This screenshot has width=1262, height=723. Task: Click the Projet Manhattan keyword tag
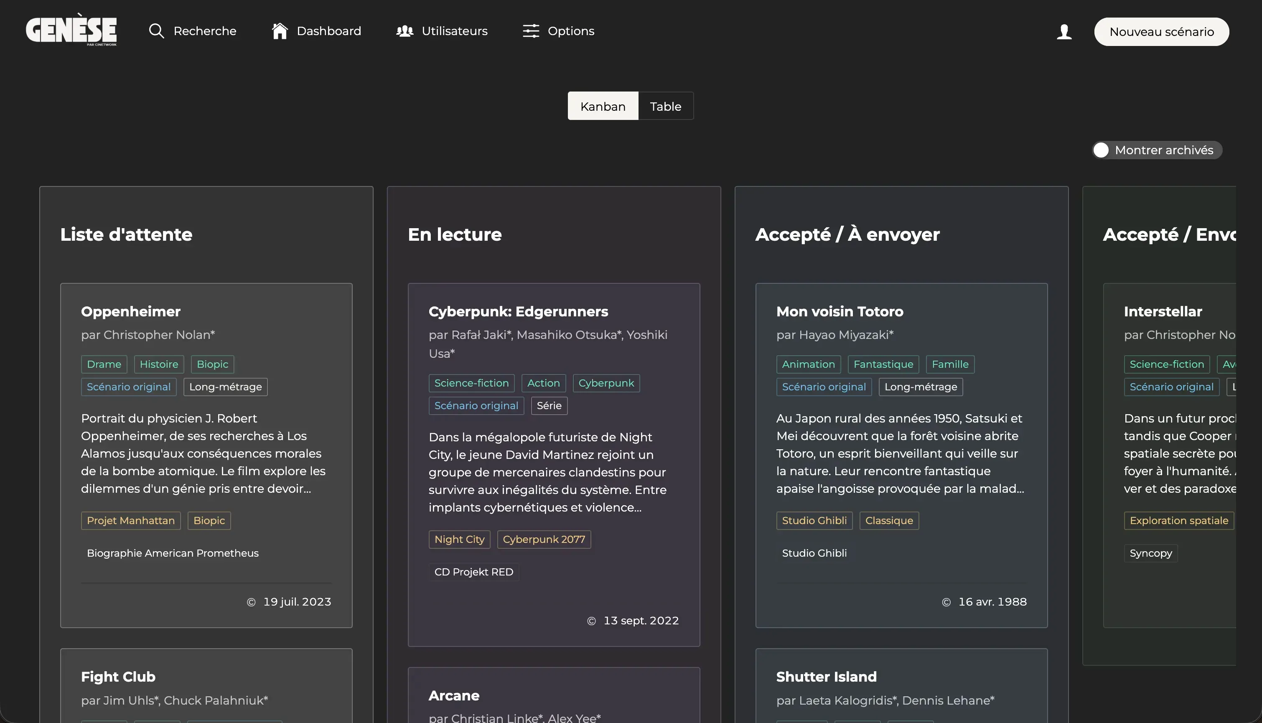(130, 520)
